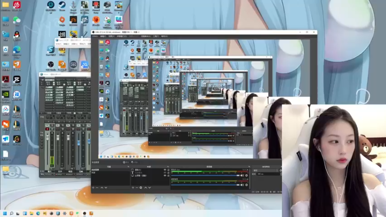Open PUBG helmet desktop shortcut
Viewport: 386px width, 217px height.
click(x=107, y=6)
